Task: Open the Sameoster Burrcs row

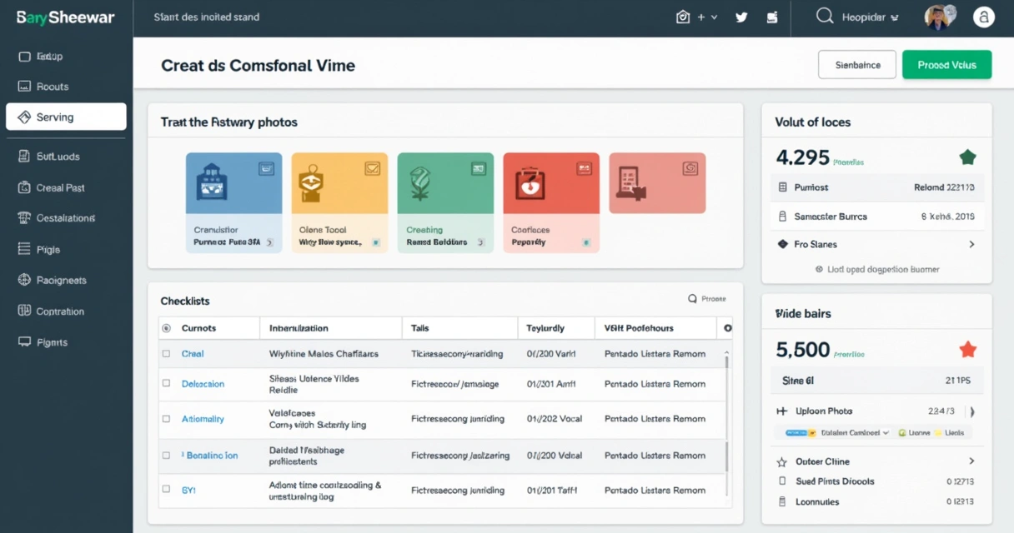Action: coord(876,217)
